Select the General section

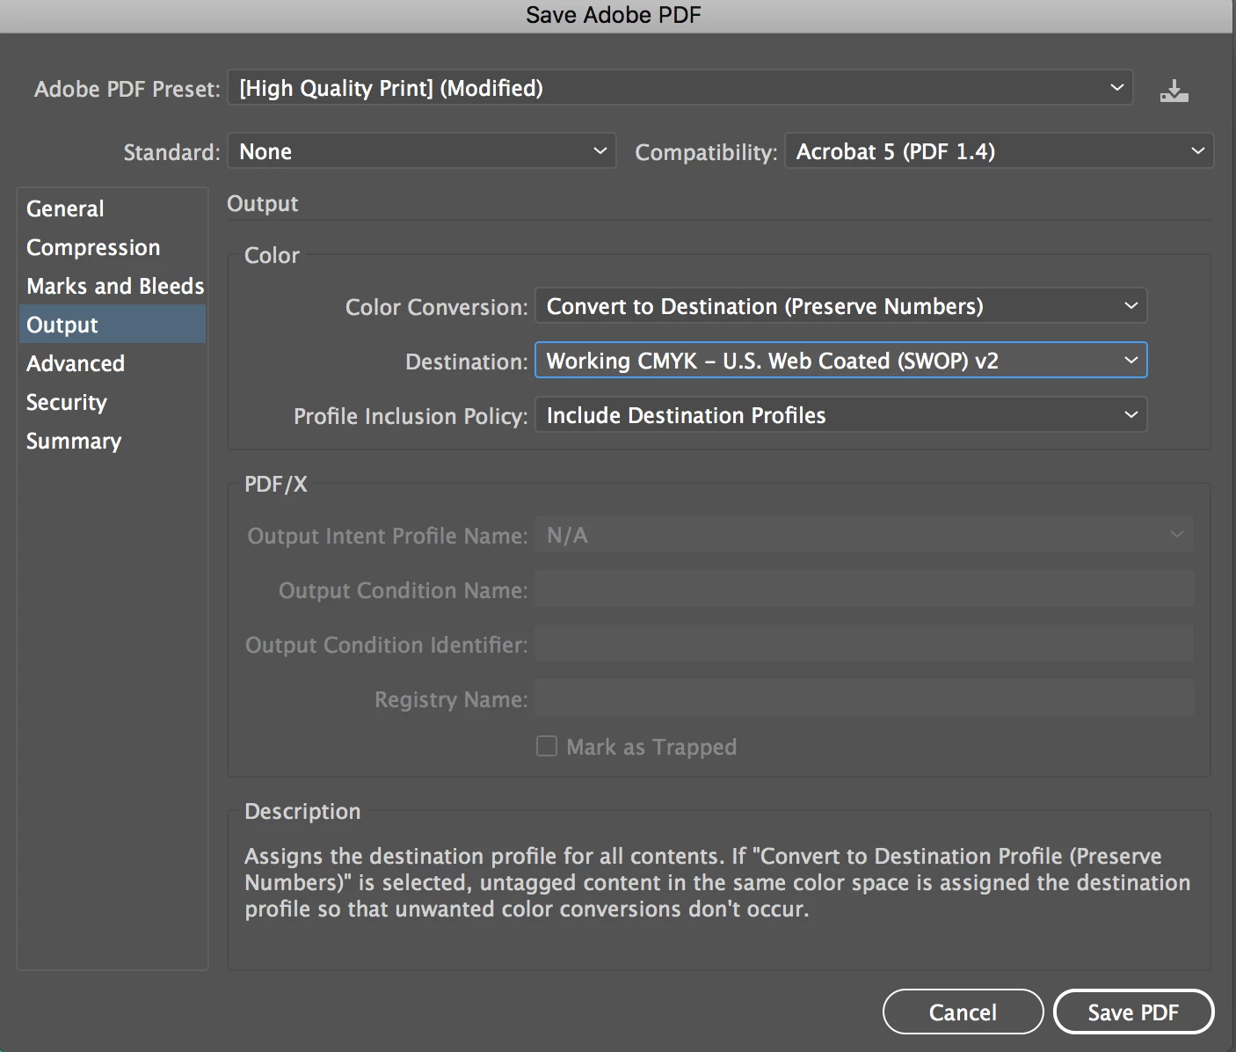pyautogui.click(x=112, y=208)
